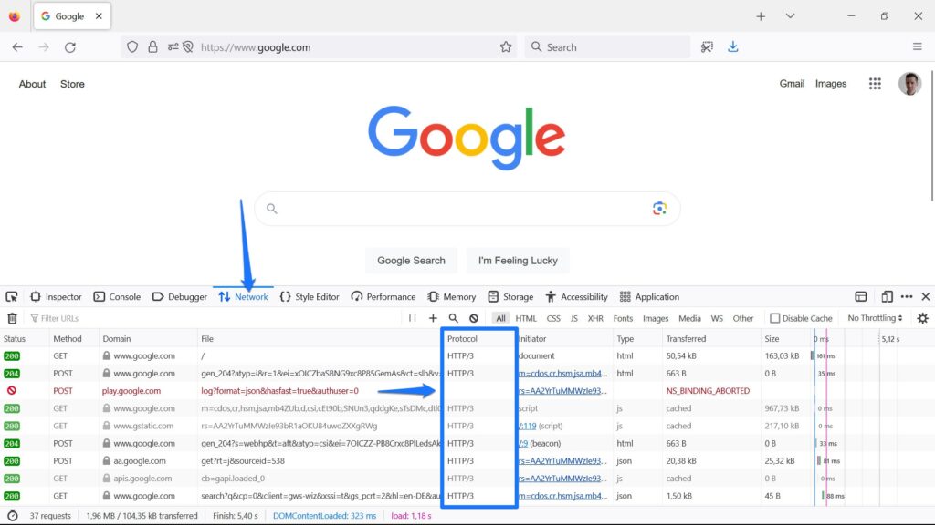
Task: Toggle the JS requests filter
Action: point(573,318)
